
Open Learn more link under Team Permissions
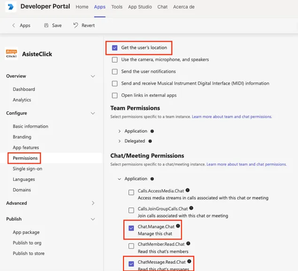point(232,117)
